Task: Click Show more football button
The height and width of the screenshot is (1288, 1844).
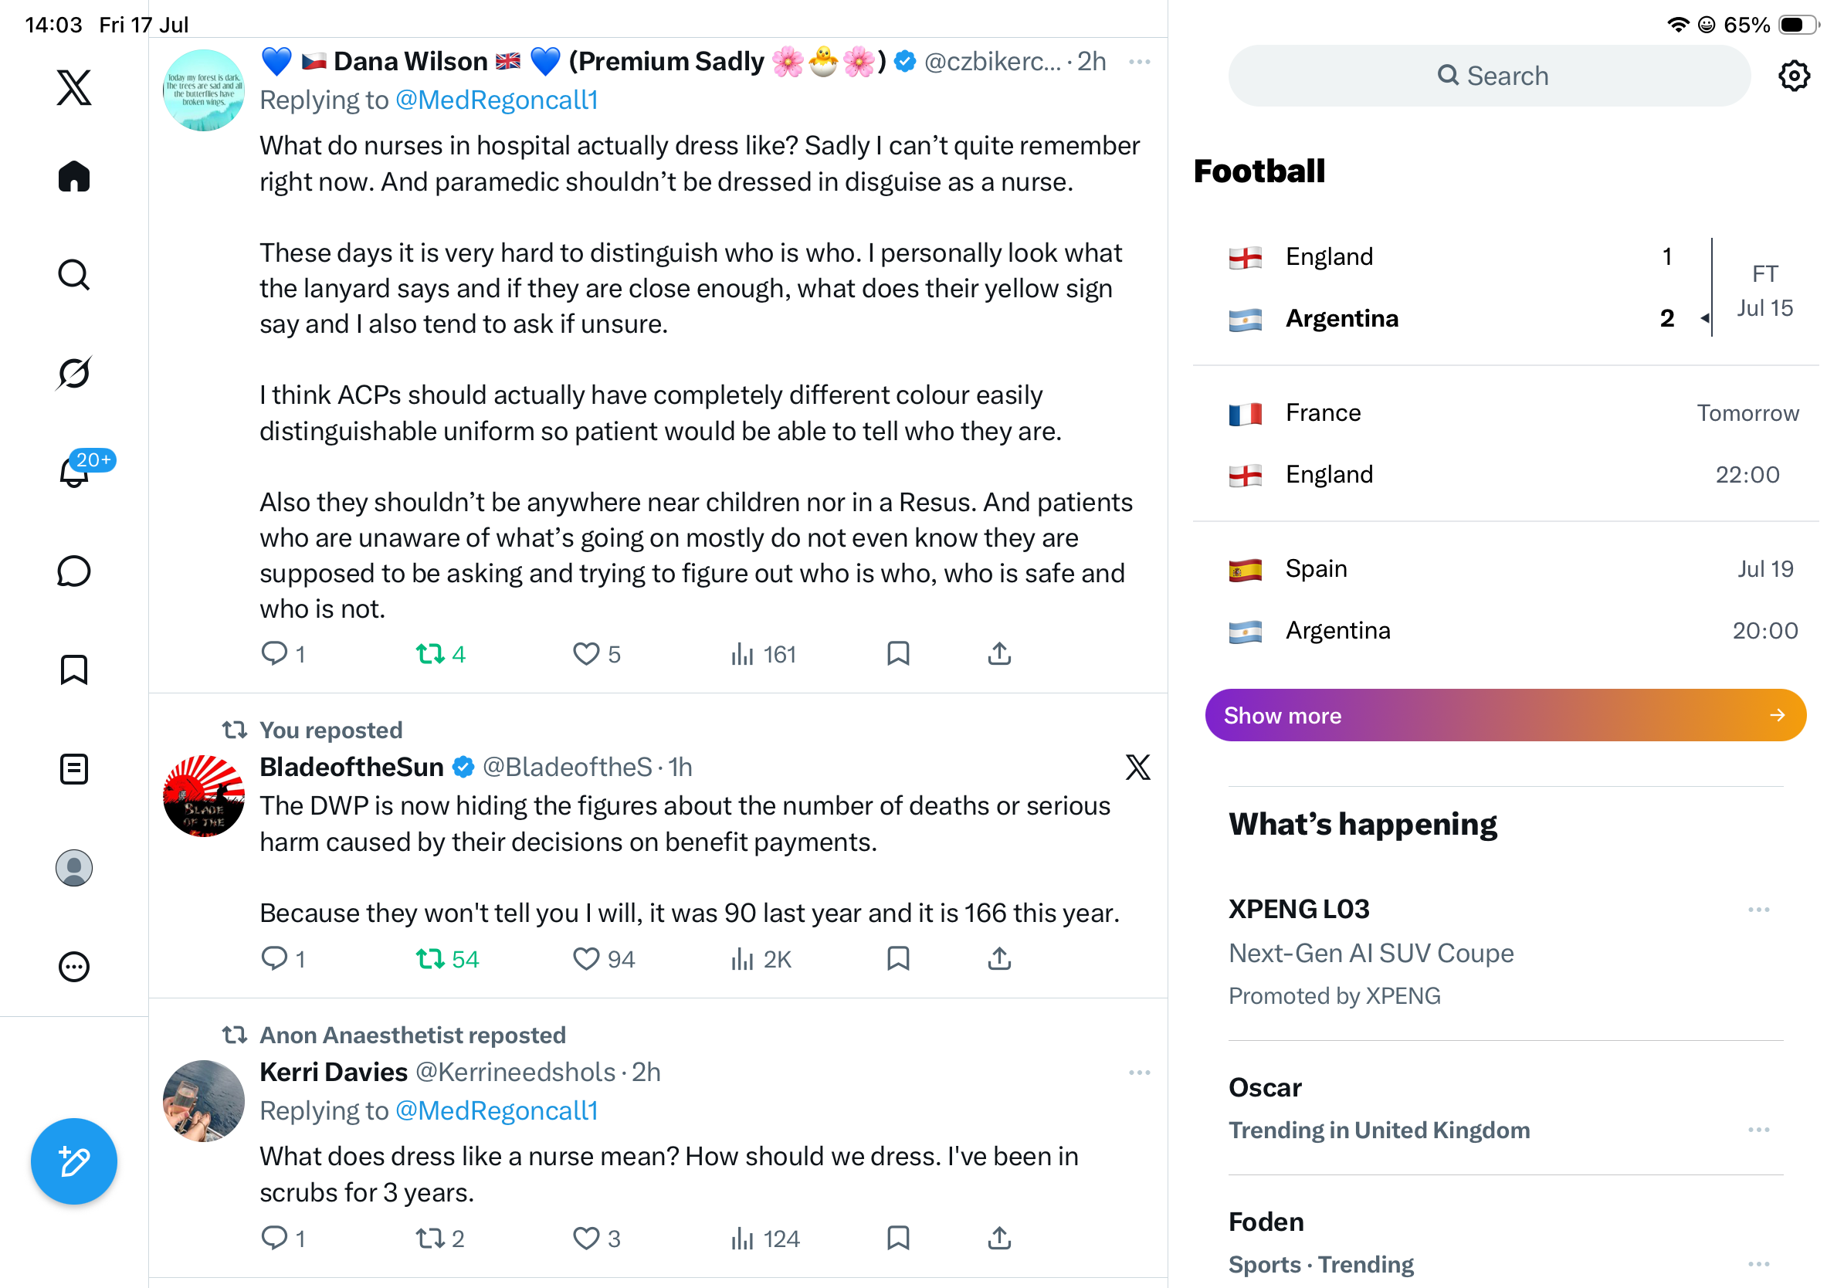Action: coord(1505,715)
